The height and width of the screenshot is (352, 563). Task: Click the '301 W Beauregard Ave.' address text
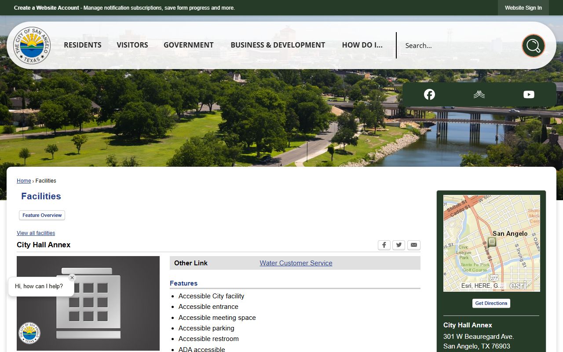[479, 337]
